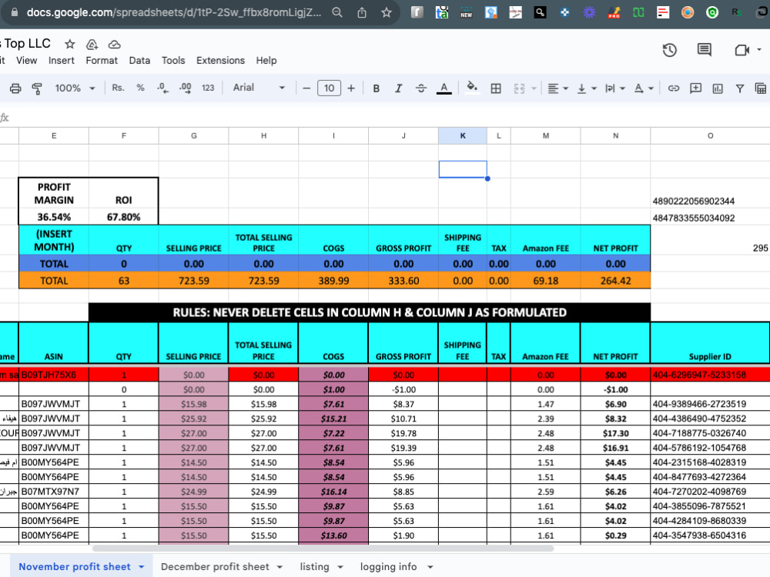Open version history clock icon
Viewport: 770px width, 577px height.
[x=669, y=49]
